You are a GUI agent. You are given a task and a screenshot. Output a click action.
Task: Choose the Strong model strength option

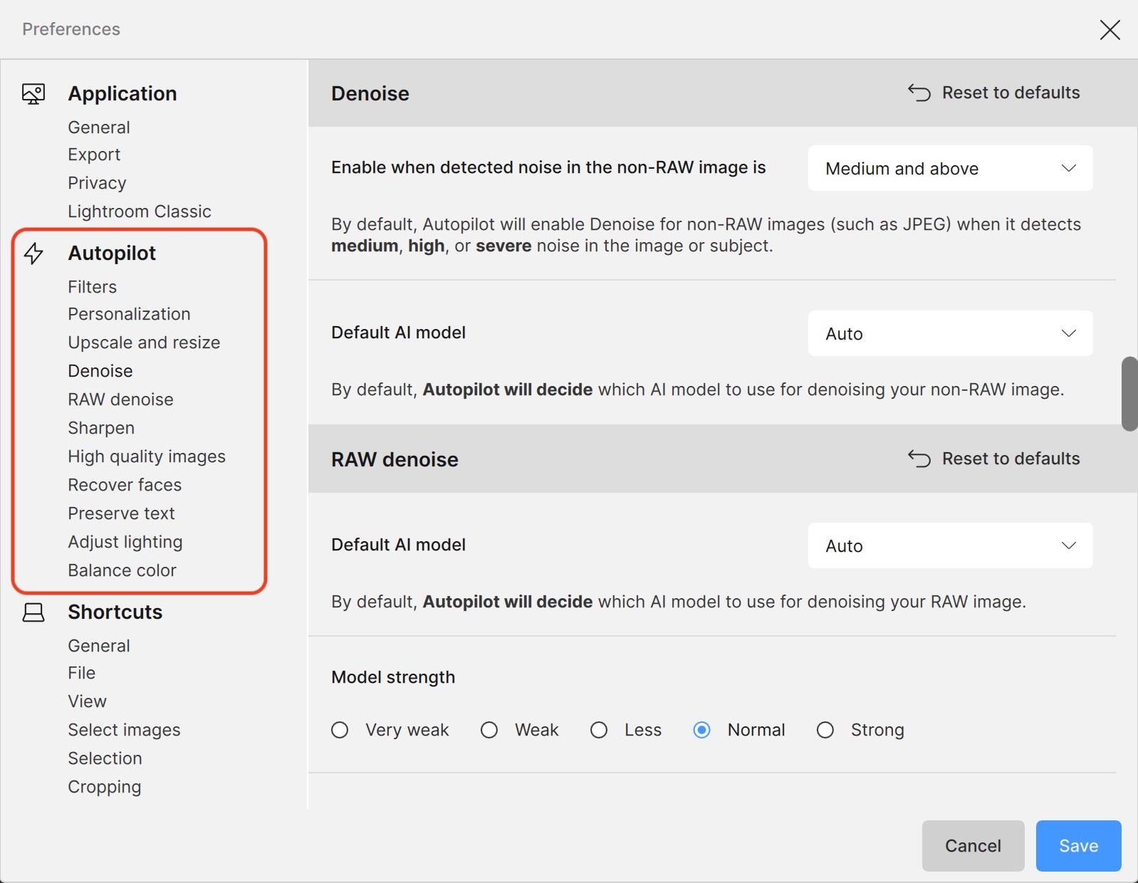coord(825,730)
